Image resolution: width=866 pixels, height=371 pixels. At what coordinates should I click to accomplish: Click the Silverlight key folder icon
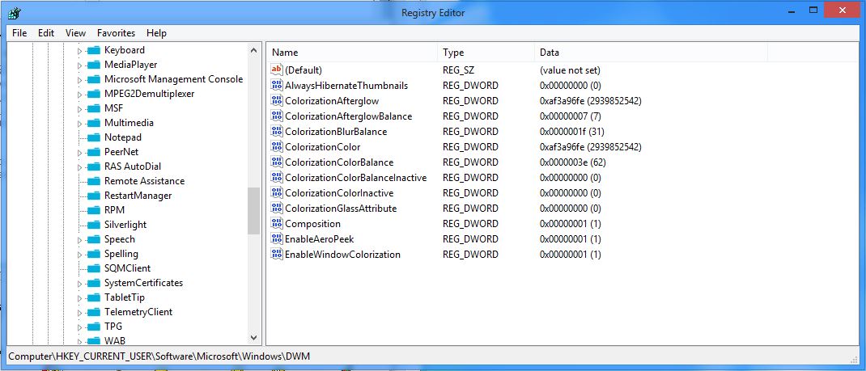coord(94,225)
